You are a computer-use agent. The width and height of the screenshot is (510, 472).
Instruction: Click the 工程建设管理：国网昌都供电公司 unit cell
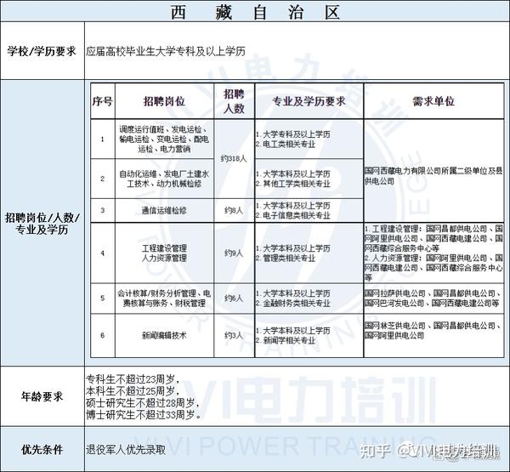coord(433,253)
